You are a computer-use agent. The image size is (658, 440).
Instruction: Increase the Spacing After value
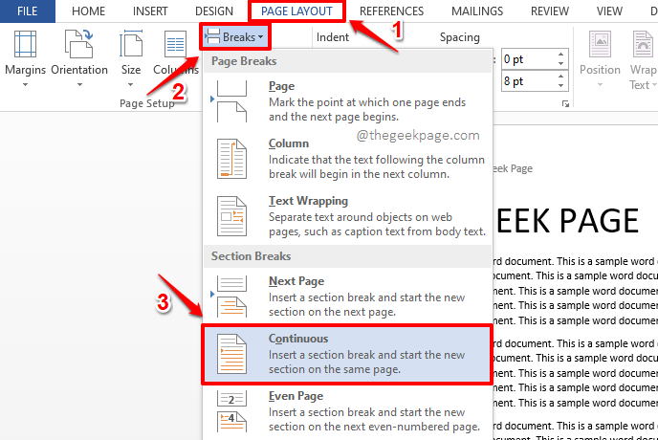pos(561,77)
